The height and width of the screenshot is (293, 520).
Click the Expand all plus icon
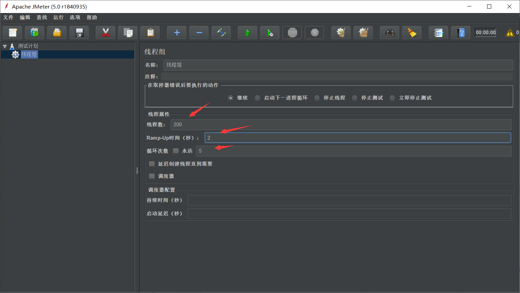pos(177,33)
